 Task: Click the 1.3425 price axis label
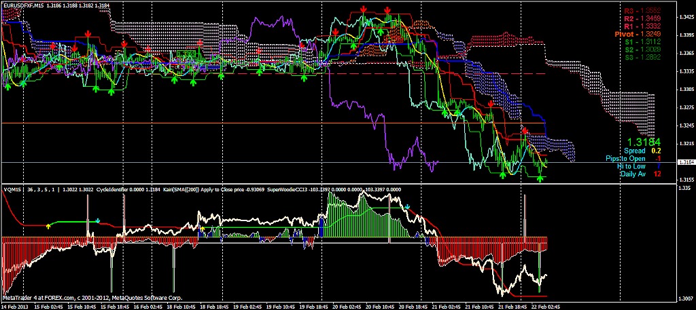pyautogui.click(x=686, y=18)
